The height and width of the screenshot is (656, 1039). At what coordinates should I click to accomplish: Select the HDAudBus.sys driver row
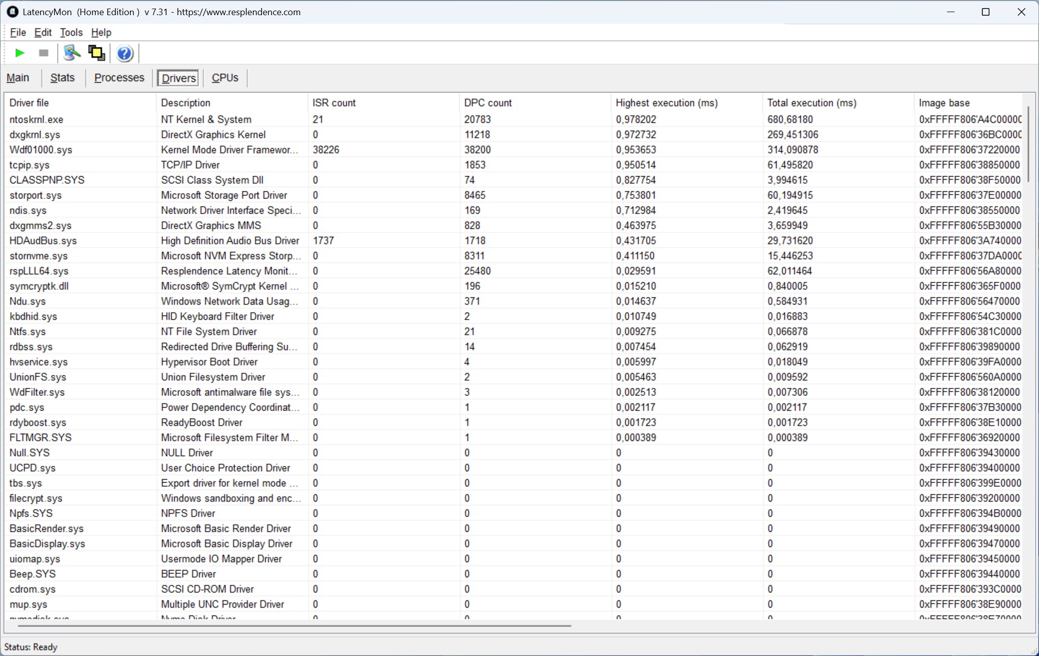[x=43, y=241]
